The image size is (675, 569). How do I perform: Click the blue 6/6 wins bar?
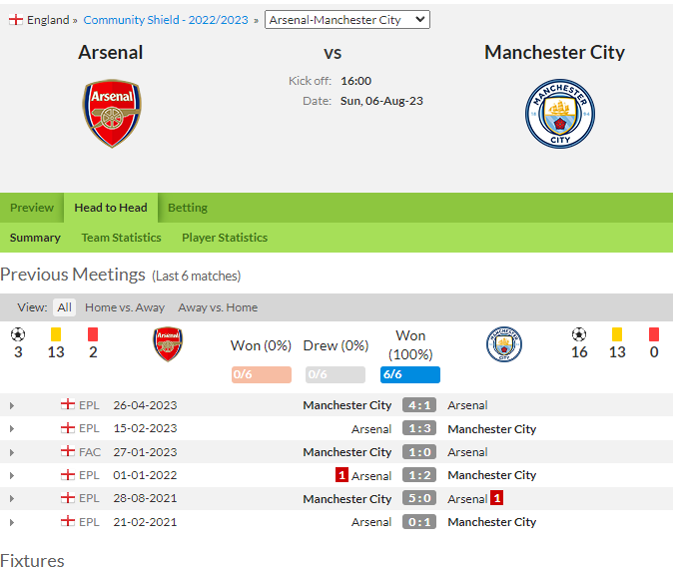410,374
